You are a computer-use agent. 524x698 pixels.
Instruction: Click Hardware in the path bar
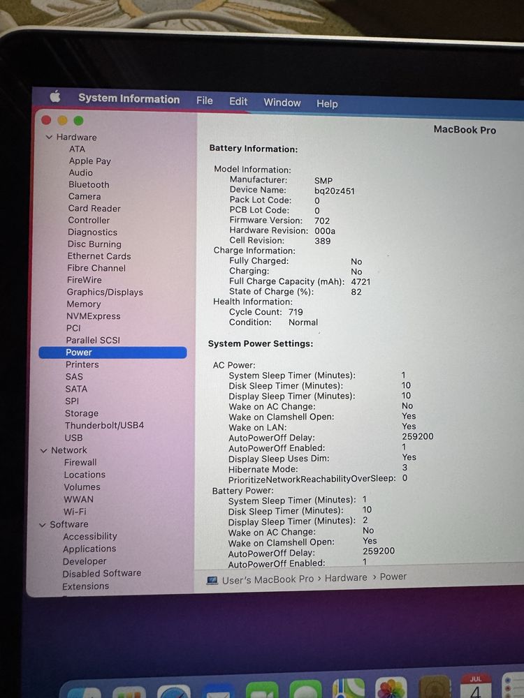(346, 578)
